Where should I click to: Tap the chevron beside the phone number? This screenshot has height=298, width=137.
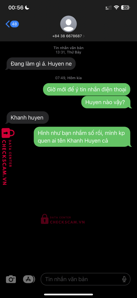pyautogui.click(x=84, y=36)
